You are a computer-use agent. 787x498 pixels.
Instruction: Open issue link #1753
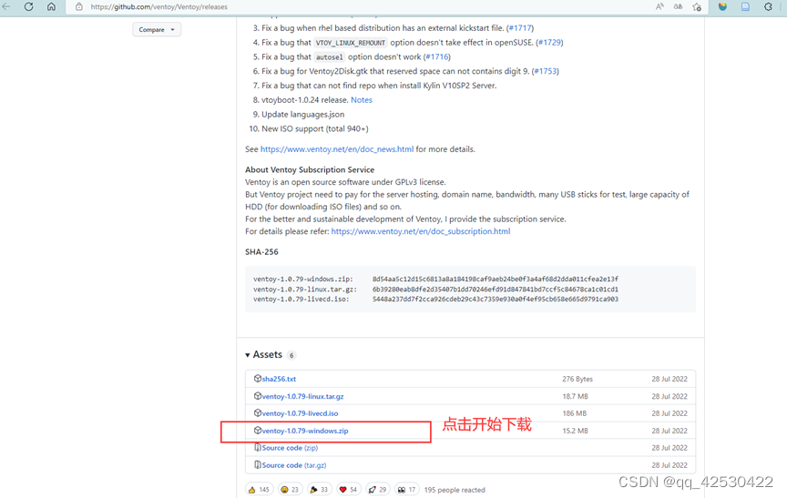click(x=546, y=71)
